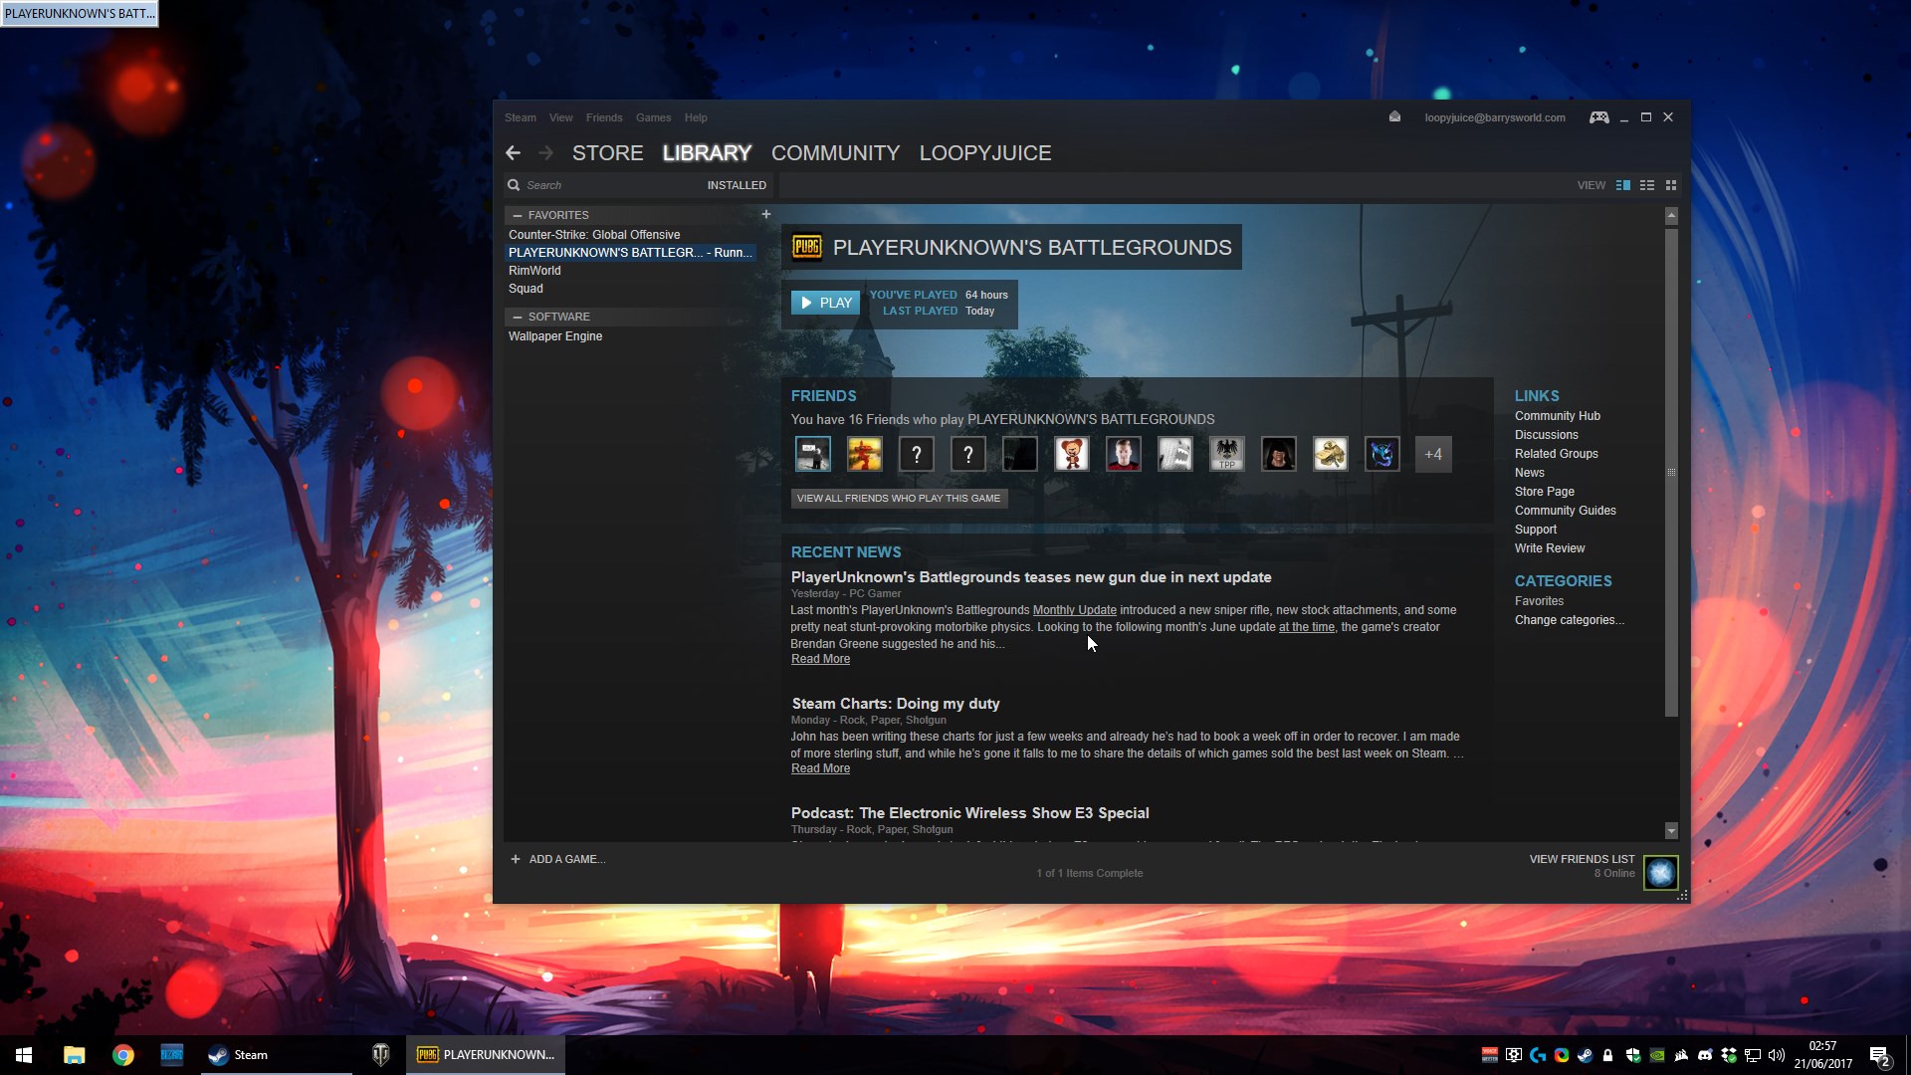
Task: Open Read More under Steam Charts article
Action: (820, 768)
